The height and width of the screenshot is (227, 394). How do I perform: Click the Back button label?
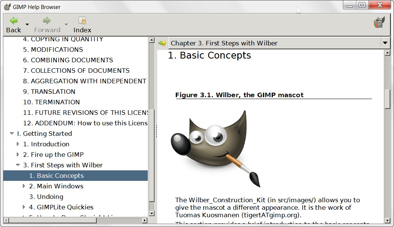point(14,30)
